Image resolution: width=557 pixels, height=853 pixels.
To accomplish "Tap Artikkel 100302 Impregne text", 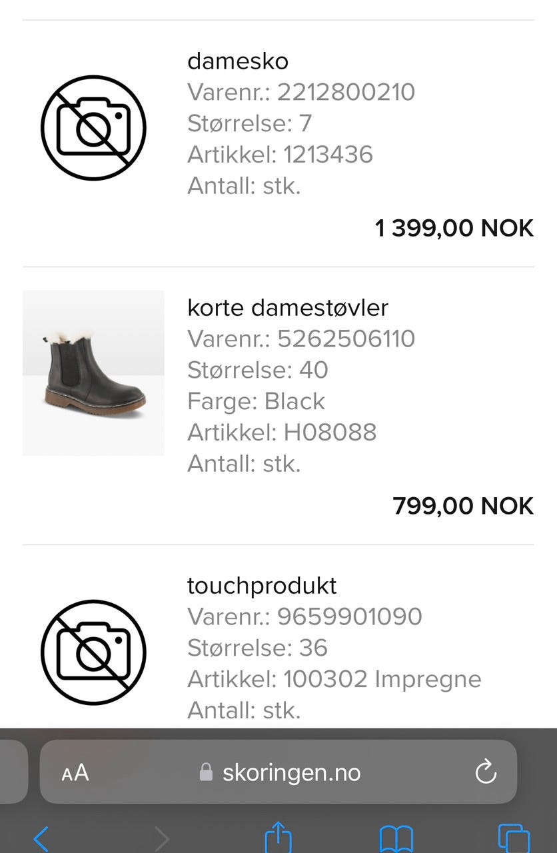I will coord(334,680).
